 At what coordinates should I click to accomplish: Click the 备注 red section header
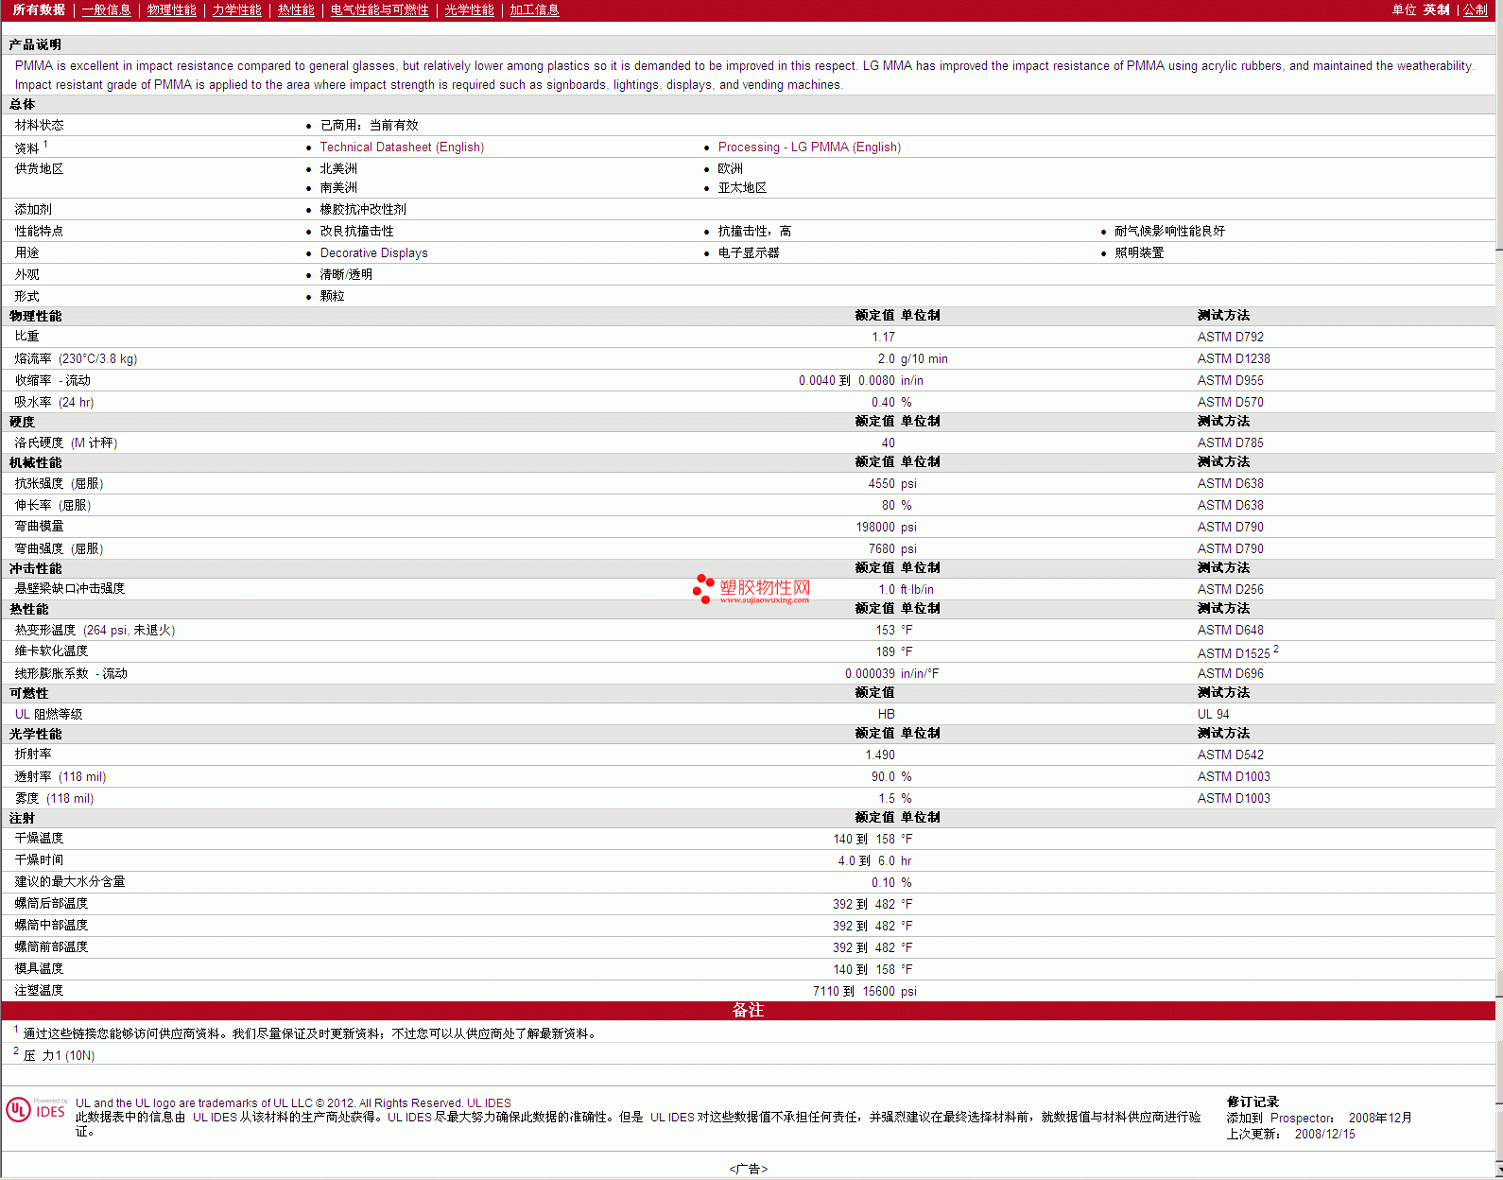(748, 1010)
